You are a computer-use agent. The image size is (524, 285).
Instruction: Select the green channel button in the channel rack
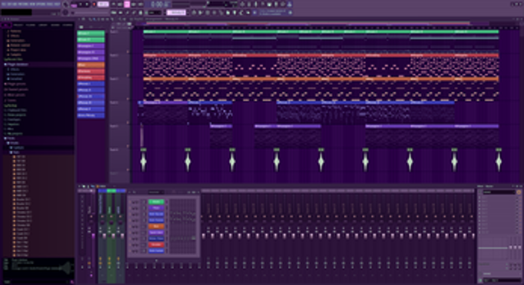156,202
